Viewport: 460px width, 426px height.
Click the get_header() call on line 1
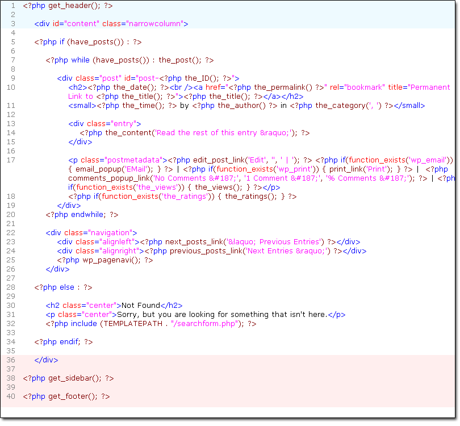[74, 5]
